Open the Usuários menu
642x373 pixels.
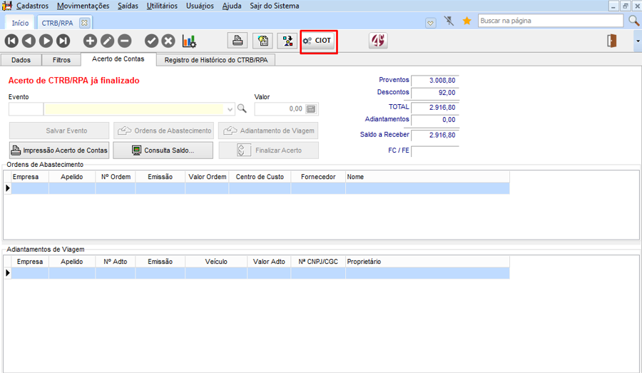(x=200, y=6)
